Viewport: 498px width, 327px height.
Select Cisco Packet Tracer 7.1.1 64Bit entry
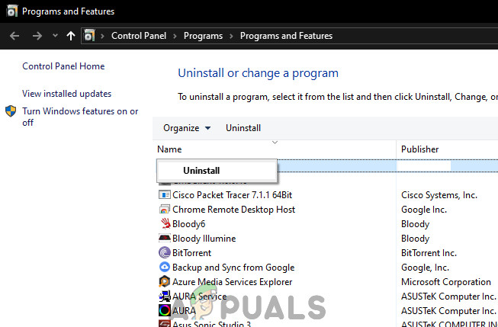click(232, 194)
